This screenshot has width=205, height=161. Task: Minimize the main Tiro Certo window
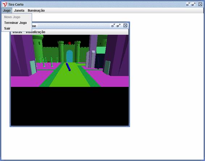tap(188, 4)
